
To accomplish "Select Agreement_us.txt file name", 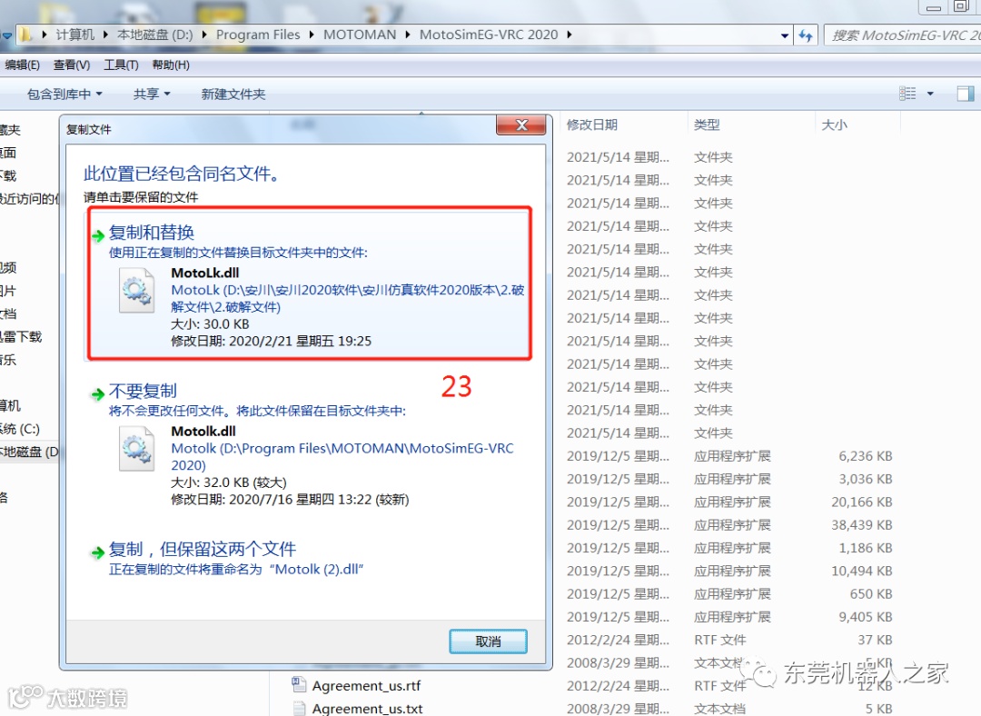I will tap(367, 709).
